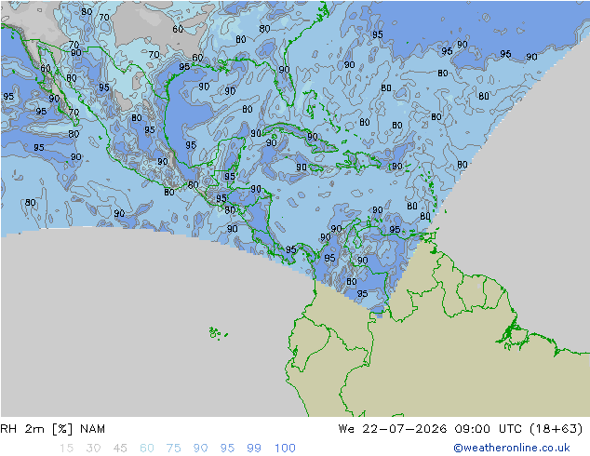Click legend value 45 below the map

coord(120,449)
